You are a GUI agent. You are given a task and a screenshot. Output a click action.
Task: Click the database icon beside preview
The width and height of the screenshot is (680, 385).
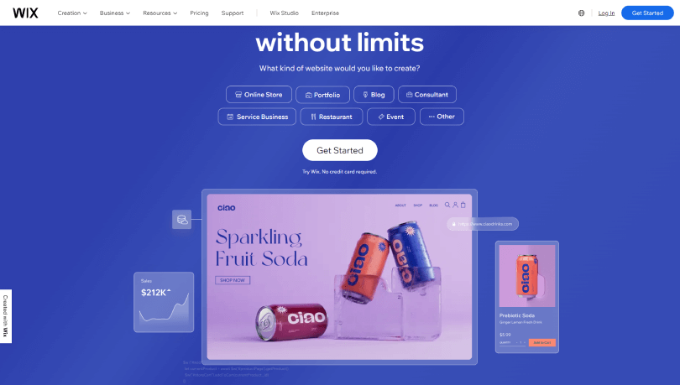click(181, 220)
